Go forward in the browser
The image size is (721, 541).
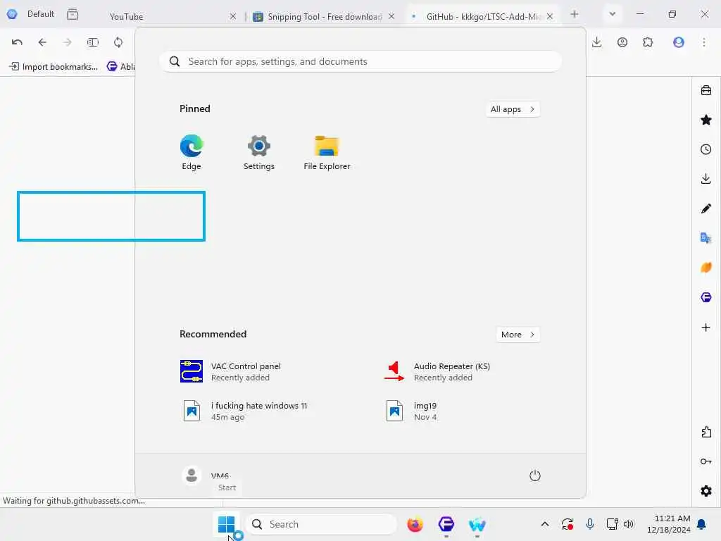coord(67,42)
